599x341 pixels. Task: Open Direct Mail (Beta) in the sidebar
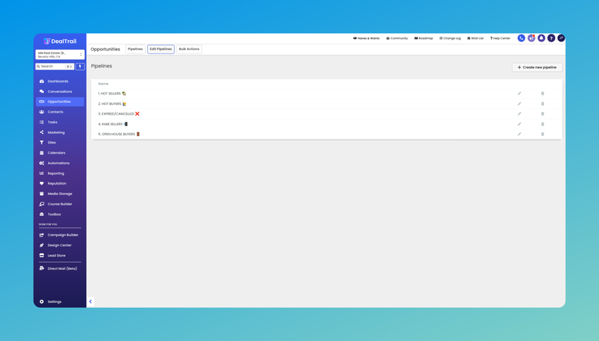pyautogui.click(x=60, y=268)
